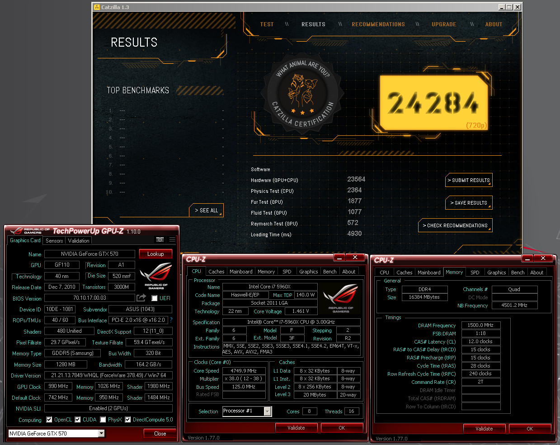This screenshot has height=445, width=560.
Task: Open Caches tab in CPU-Z CPU window
Action: pyautogui.click(x=216, y=272)
